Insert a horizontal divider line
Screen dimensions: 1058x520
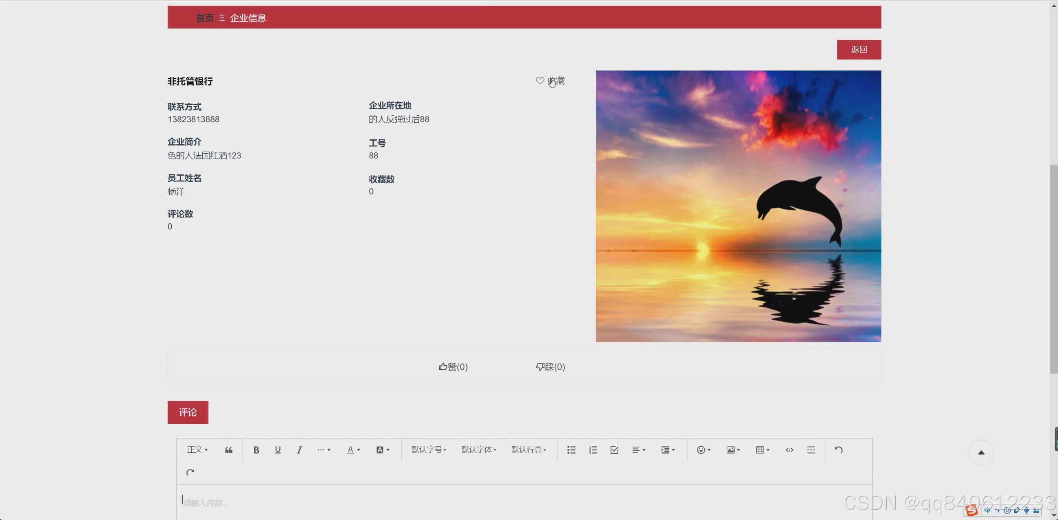tap(810, 449)
